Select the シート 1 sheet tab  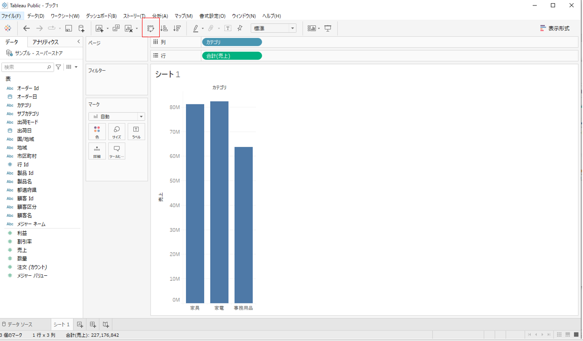[61, 324]
